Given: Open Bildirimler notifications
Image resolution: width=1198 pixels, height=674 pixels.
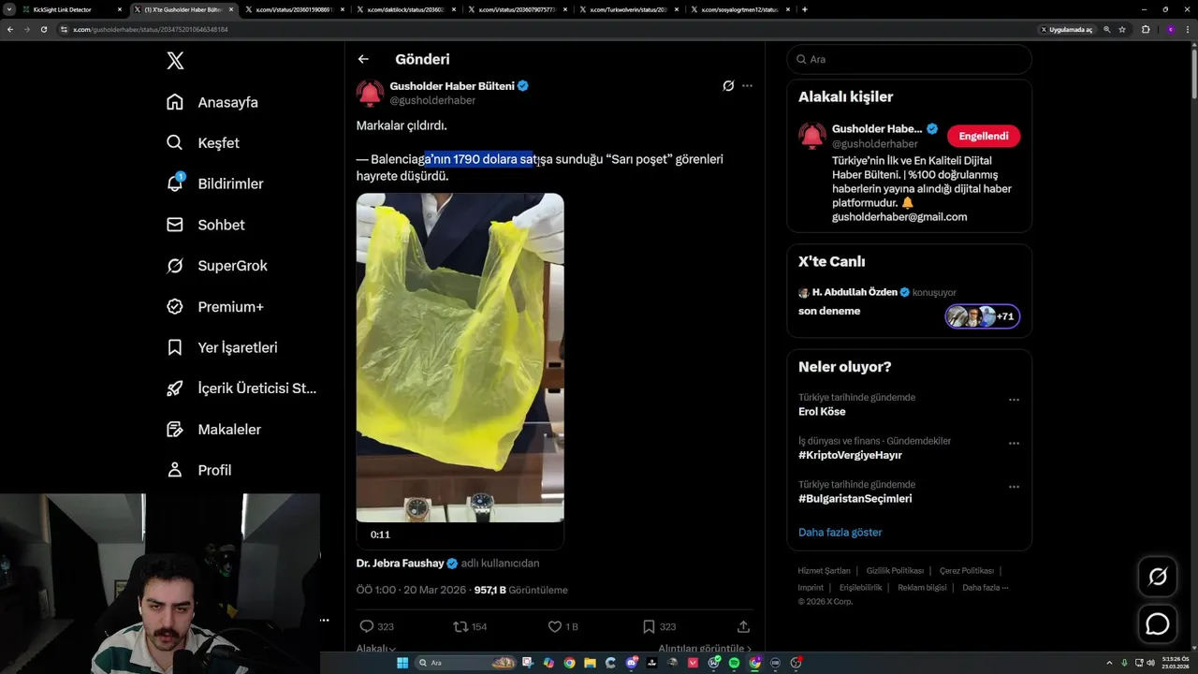Looking at the screenshot, I should tap(214, 183).
